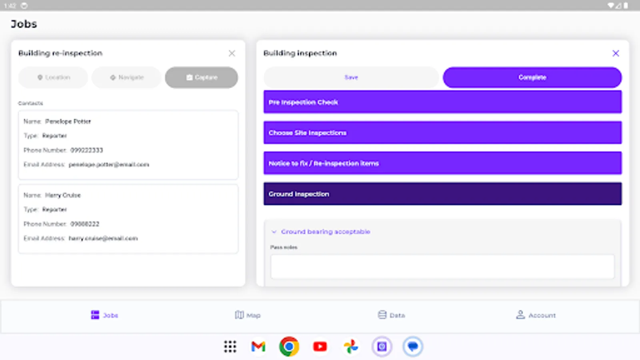Launch Chrome from the dock
Screen dimensions: 640x360
(289, 346)
